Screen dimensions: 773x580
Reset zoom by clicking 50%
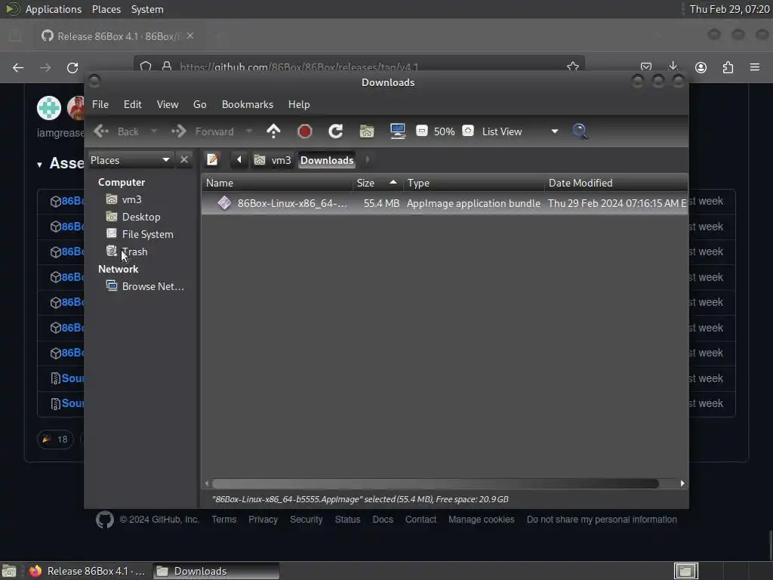tap(444, 131)
